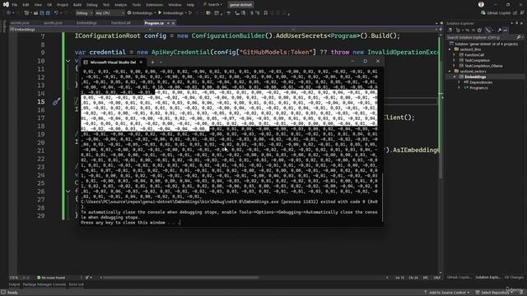Collapse the section6_vectors folder
Viewport: 527px width, 296px height.
[x=450, y=72]
